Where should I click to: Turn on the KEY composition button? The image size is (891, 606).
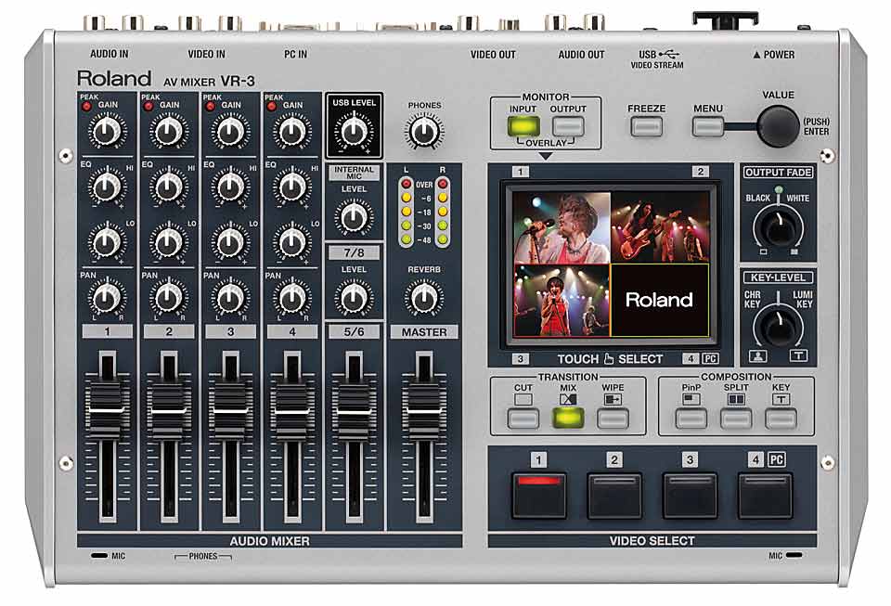(781, 419)
